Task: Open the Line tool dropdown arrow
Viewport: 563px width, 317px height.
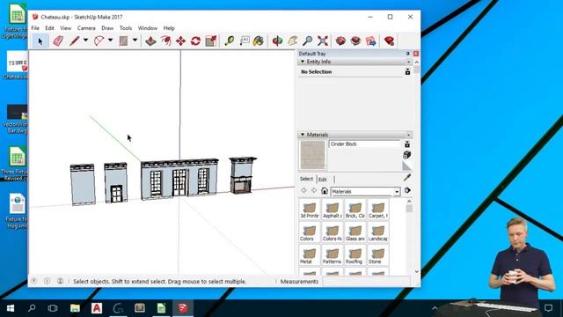Action: pos(86,41)
